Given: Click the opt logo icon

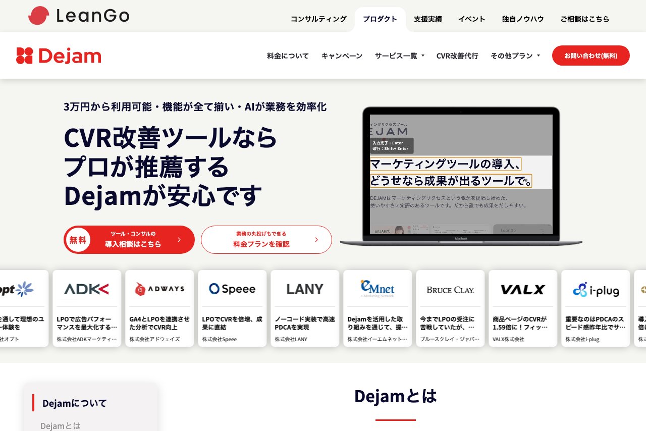Looking at the screenshot, I should tap(17, 289).
